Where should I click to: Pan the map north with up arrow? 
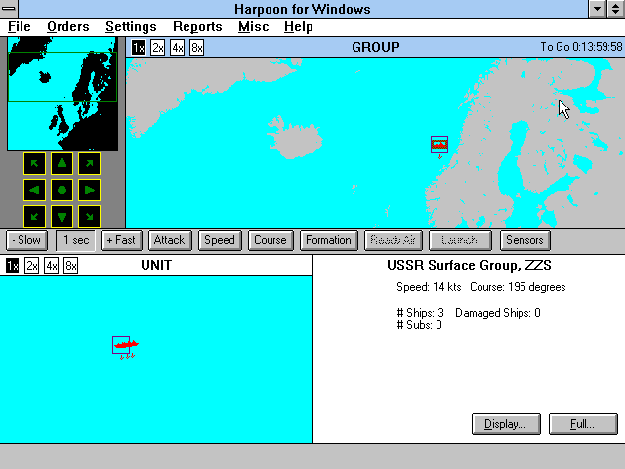(62, 163)
